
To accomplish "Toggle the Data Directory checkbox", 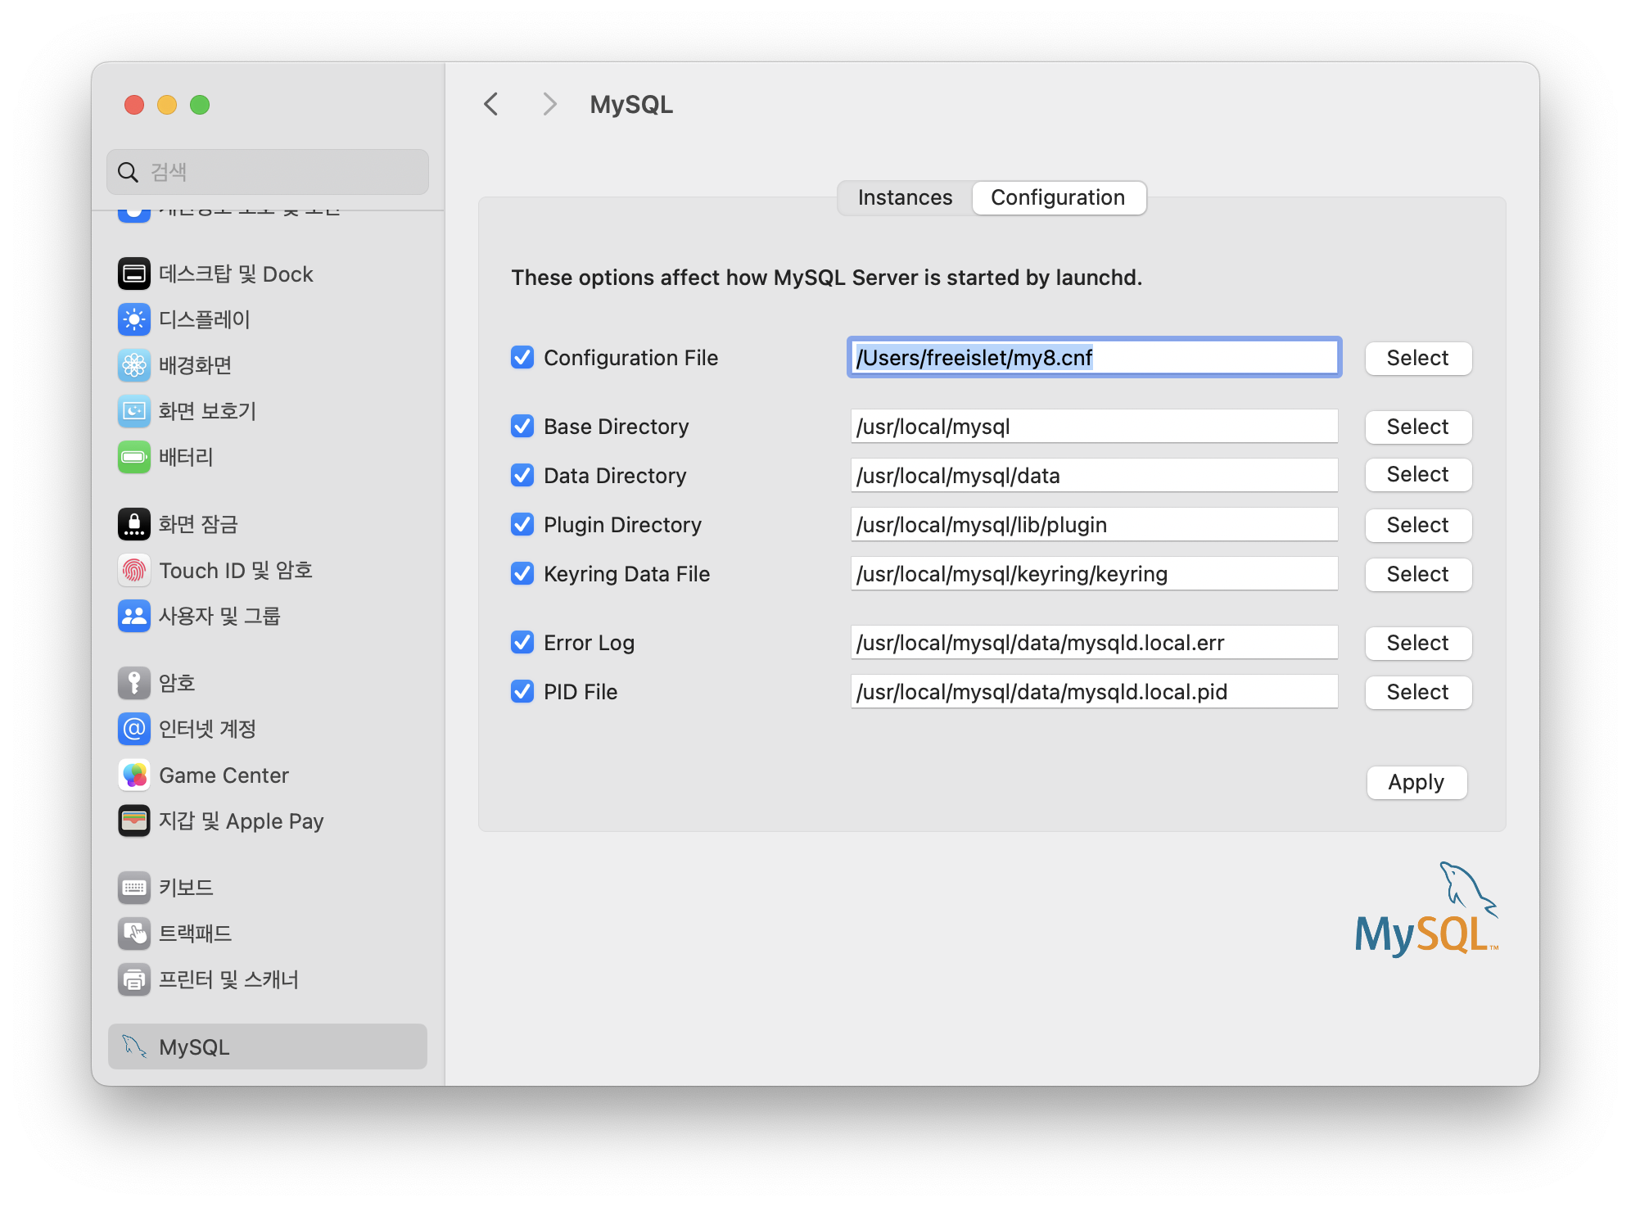I will 522,475.
